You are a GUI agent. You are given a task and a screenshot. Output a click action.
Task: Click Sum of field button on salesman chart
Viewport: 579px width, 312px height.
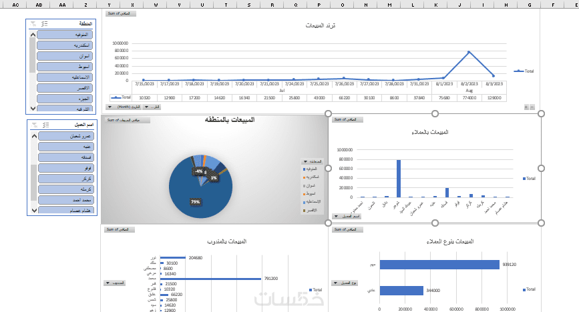tap(120, 229)
